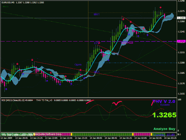Screen dimensions: 186x140
Task: Click the 13 Jan 22:05 time label
Action: (x=51, y=138)
